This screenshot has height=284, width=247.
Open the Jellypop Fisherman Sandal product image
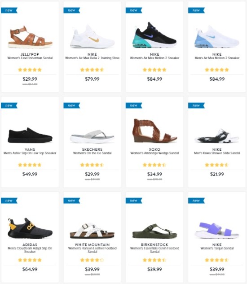30,37
